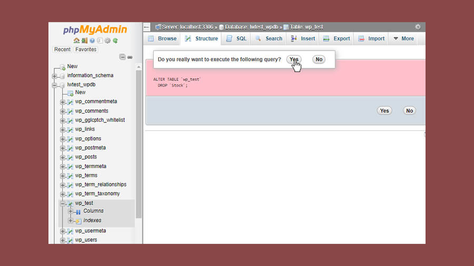Open the blue documentation help icon
Viewport: 474px width, 266px height.
pyautogui.click(x=92, y=40)
